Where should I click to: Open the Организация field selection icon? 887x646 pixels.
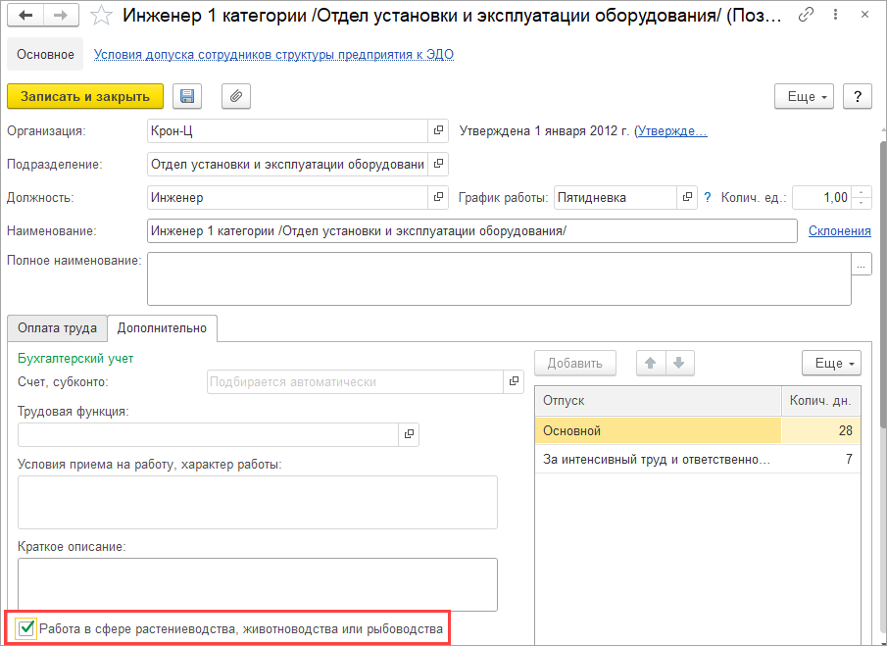click(437, 130)
